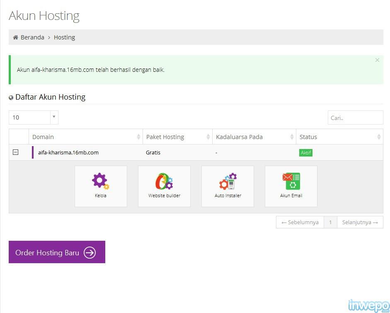This screenshot has height=313, width=390.
Task: Open the rows-per-page dropdown showing 10
Action: [33, 117]
